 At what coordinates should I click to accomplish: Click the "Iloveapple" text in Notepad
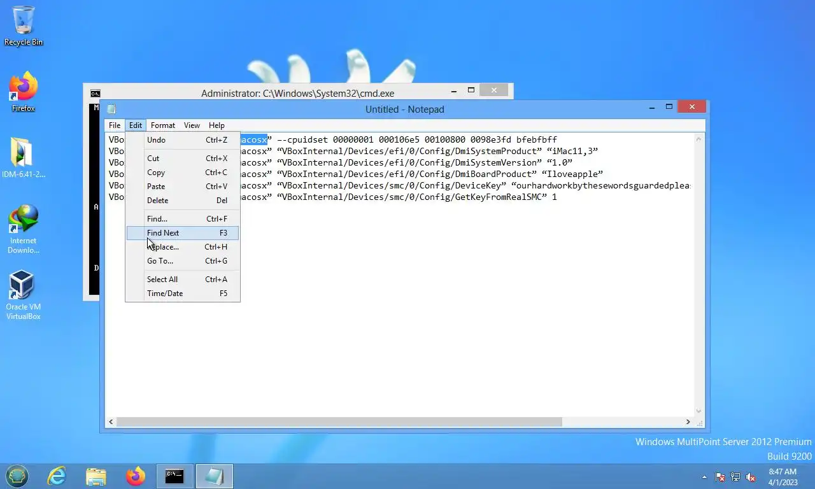click(572, 174)
